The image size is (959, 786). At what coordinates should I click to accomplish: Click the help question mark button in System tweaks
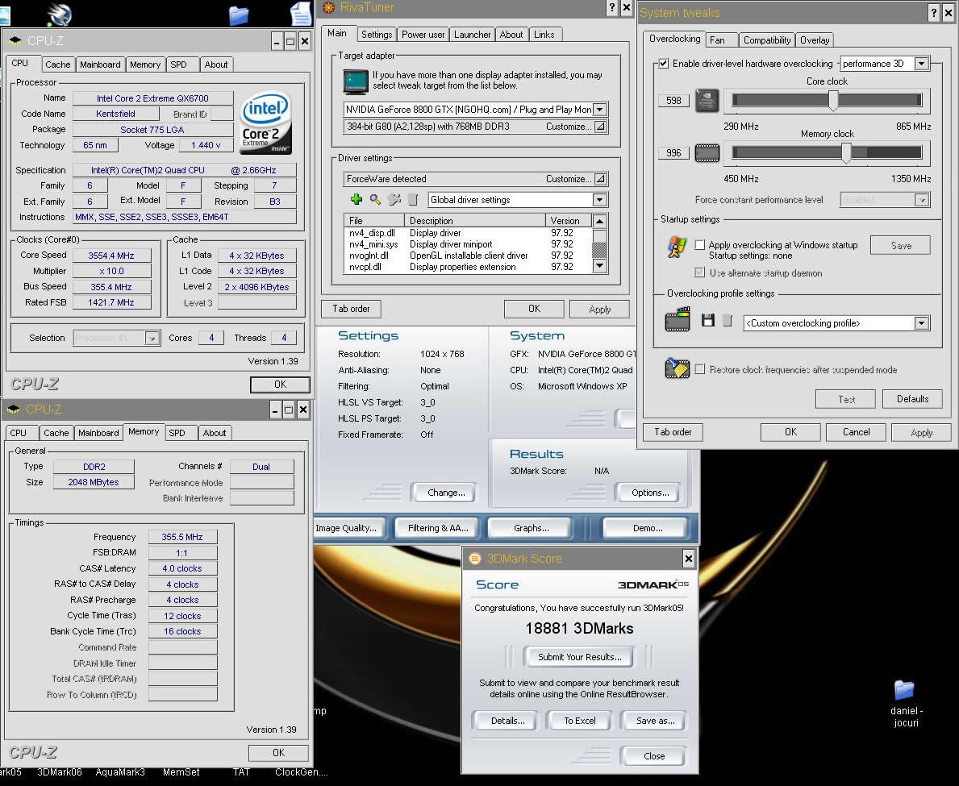933,13
